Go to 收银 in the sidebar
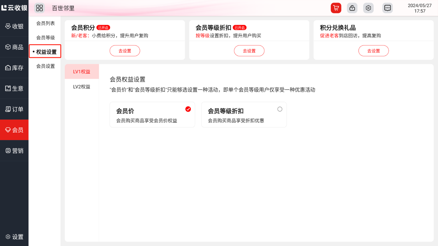 coord(14,26)
